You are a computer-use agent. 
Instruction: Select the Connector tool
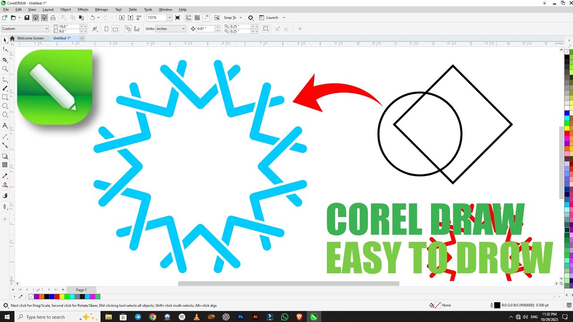tap(5, 145)
